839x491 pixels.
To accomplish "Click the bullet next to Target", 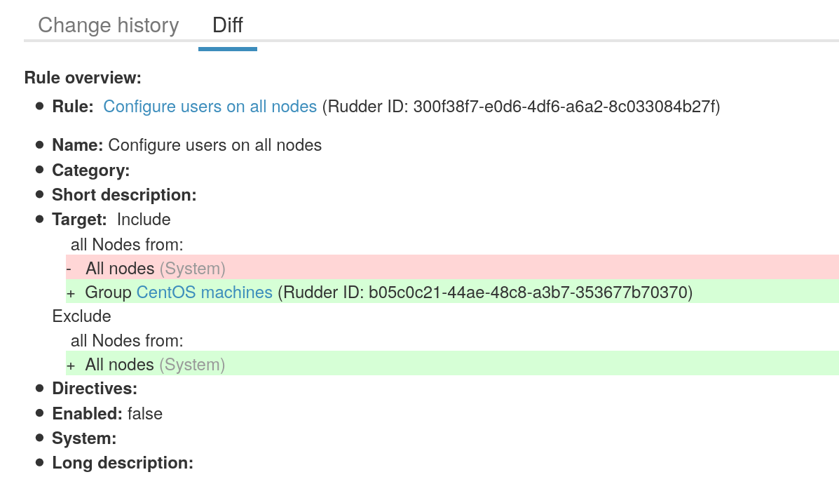I will [41, 218].
